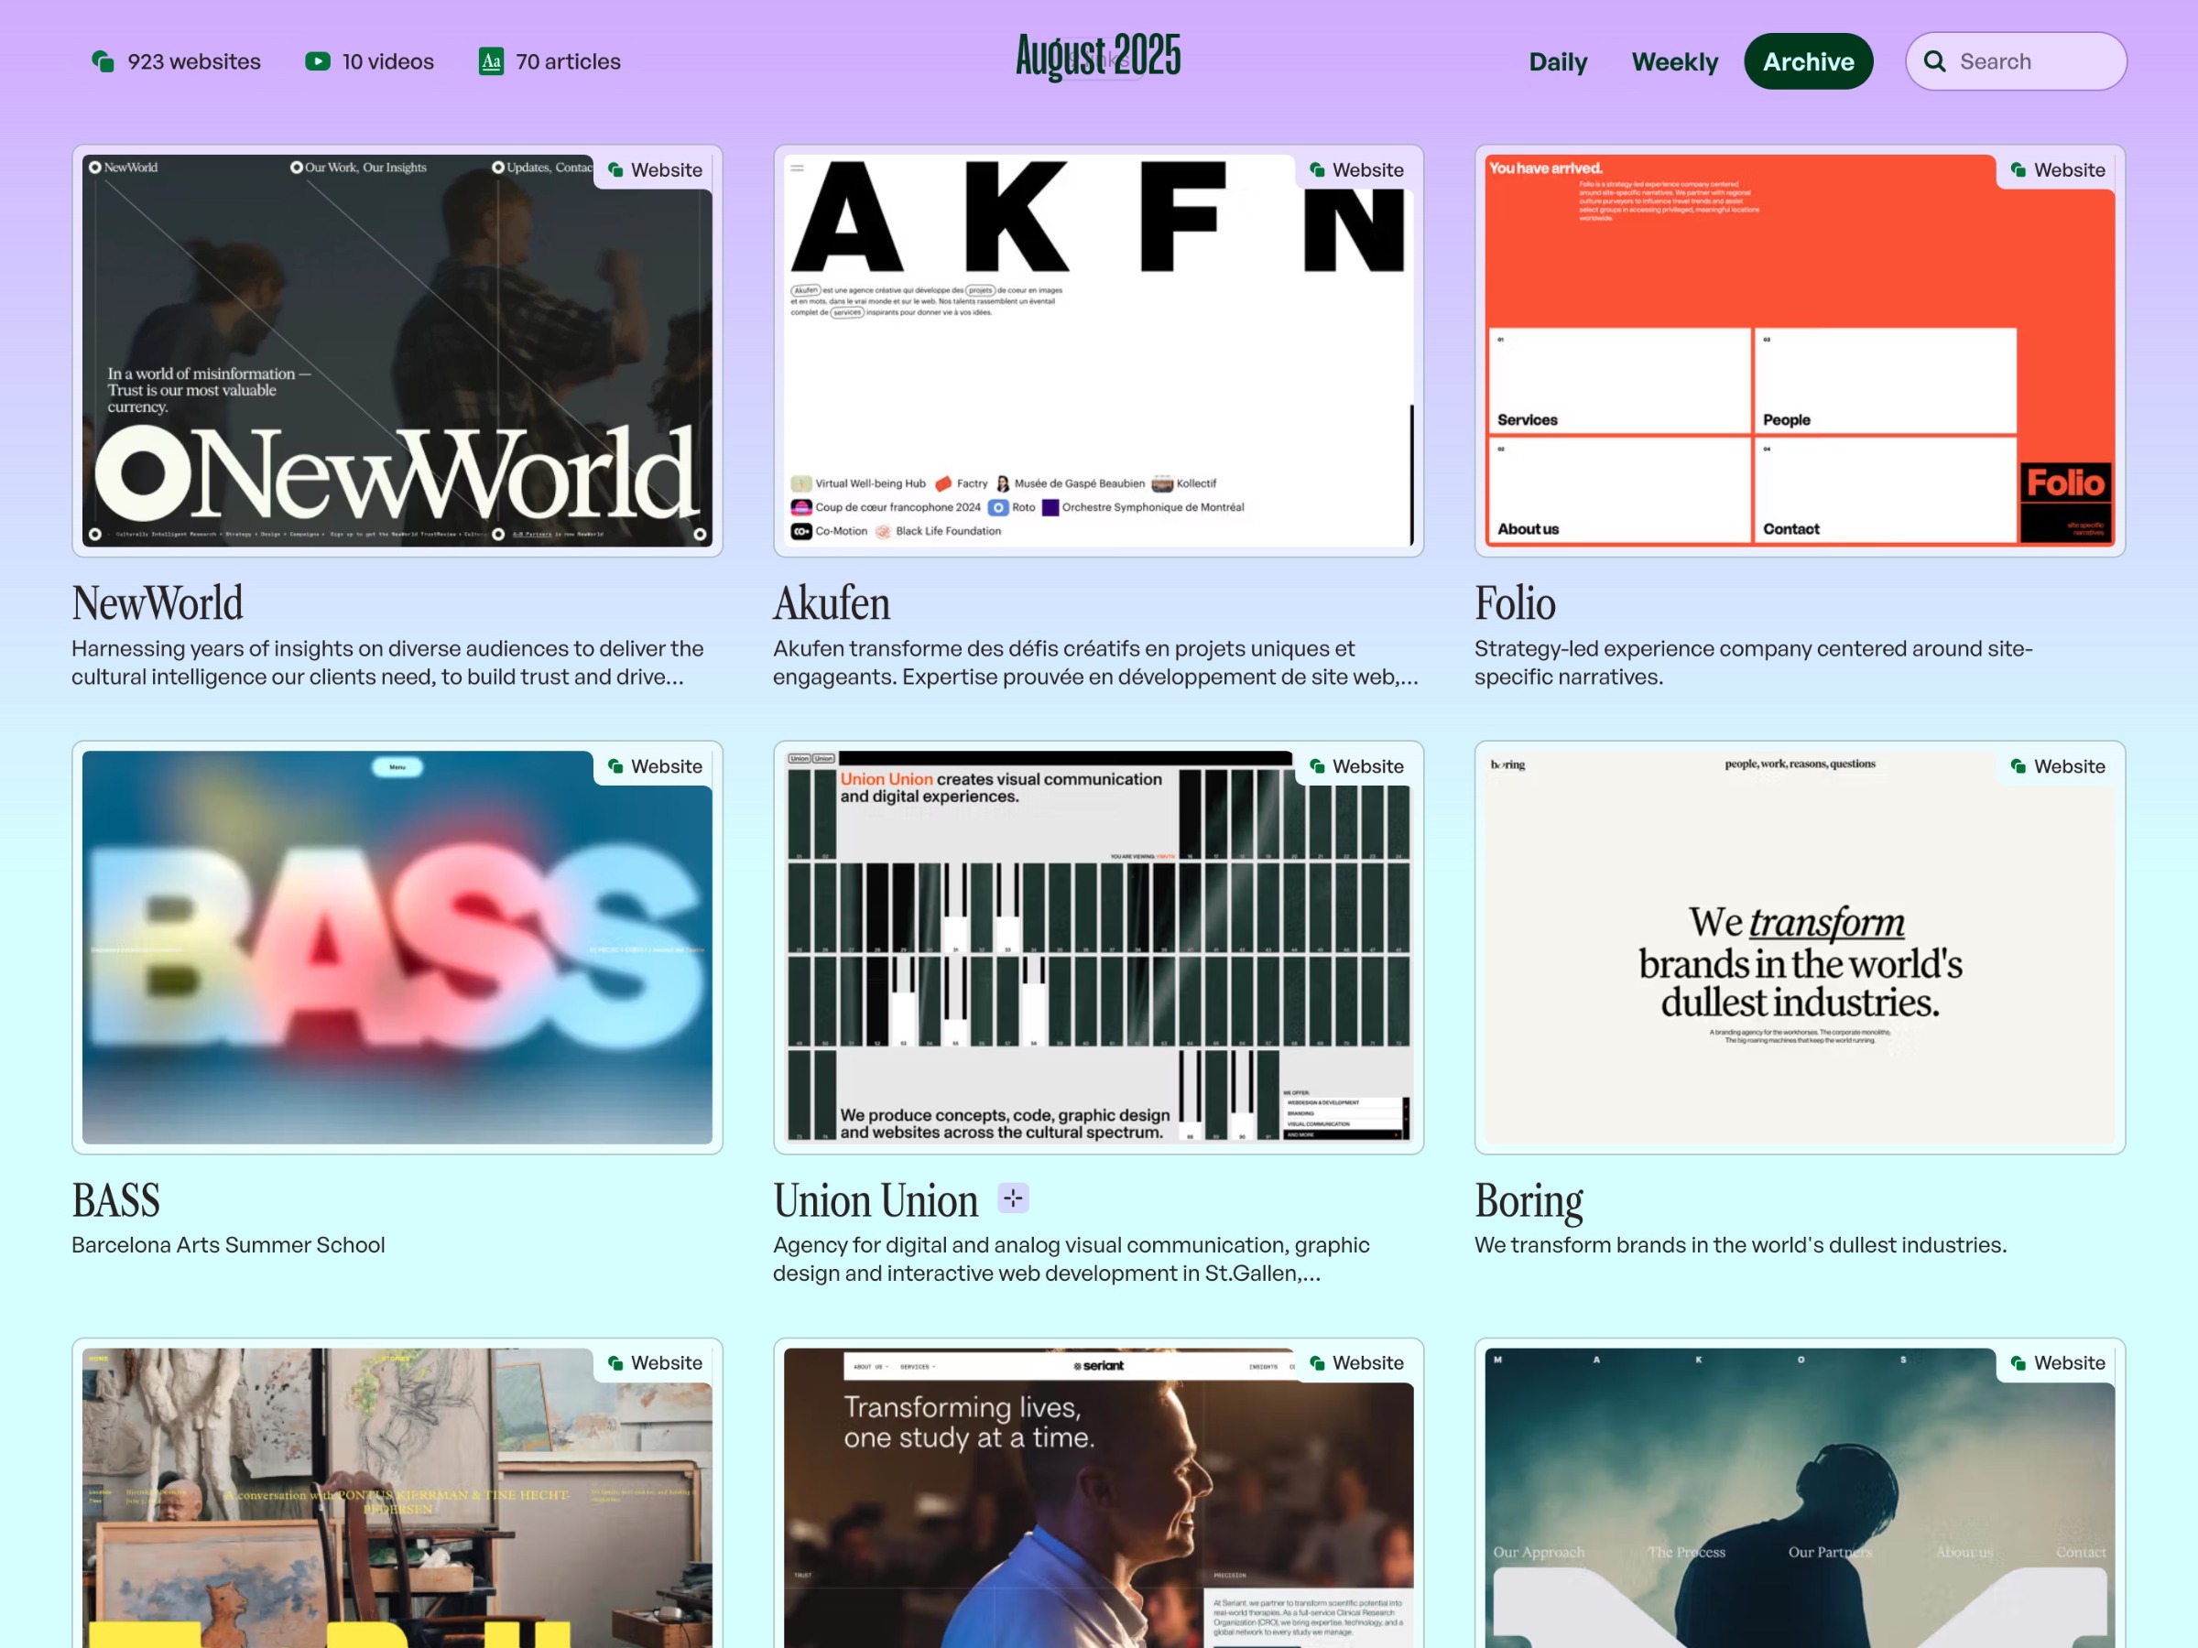Image resolution: width=2198 pixels, height=1648 pixels.
Task: Open the Makos website thumbnail
Action: point(1800,1498)
